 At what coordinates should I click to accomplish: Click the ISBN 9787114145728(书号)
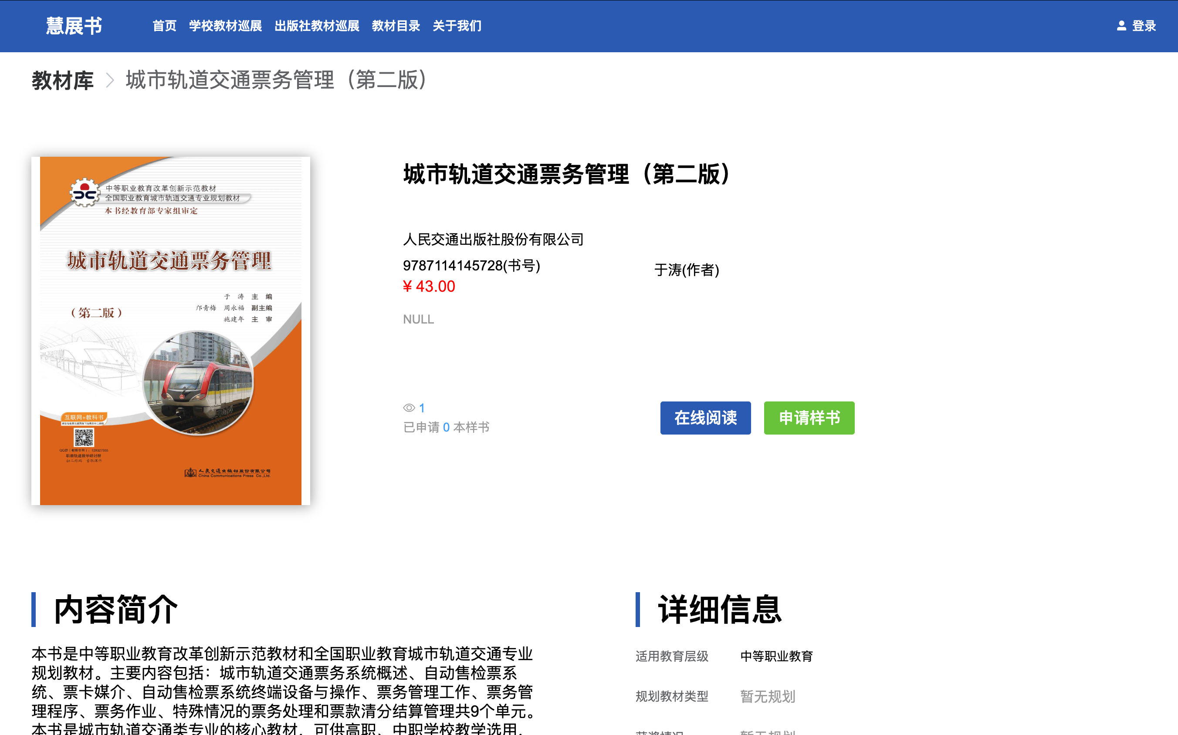[471, 266]
